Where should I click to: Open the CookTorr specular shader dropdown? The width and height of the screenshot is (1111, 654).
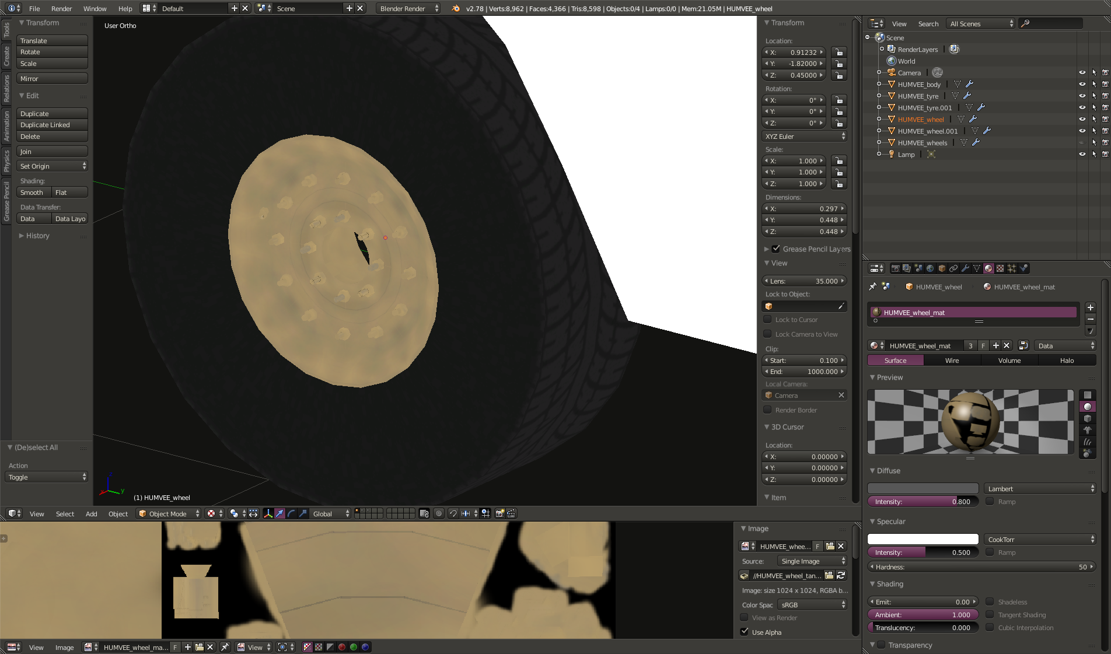[1040, 539]
